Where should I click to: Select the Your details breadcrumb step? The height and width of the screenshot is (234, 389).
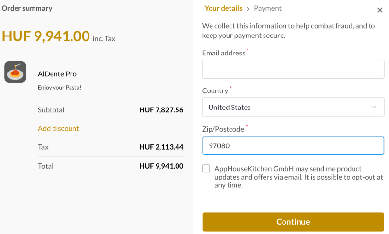[223, 8]
